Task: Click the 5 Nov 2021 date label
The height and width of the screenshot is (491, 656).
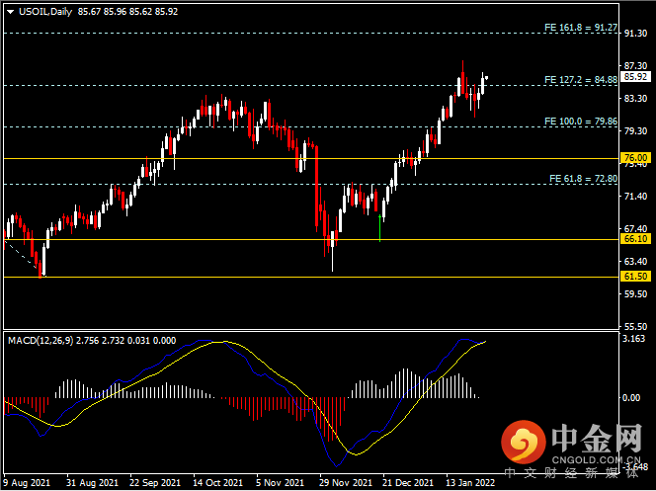Action: pos(280,483)
